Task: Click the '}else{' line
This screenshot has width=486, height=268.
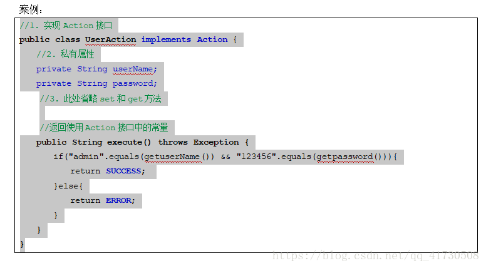Action: pos(68,186)
